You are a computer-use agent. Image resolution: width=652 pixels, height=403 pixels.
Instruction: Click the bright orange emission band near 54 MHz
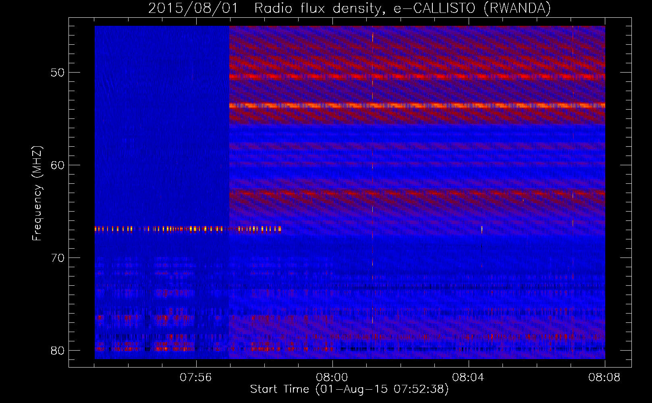click(417, 106)
